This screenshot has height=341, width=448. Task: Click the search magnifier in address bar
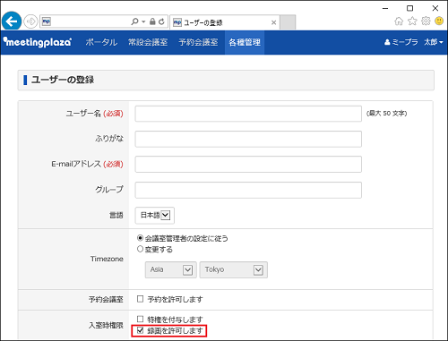[134, 21]
